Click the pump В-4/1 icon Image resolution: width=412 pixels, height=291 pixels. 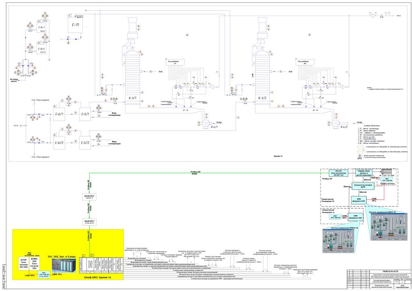click(207, 123)
